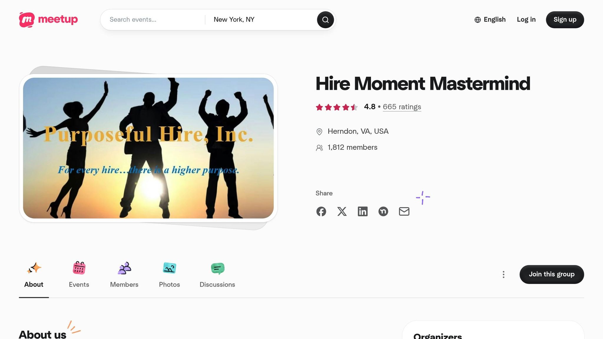Viewport: 603px width, 339px height.
Task: Share the group on X
Action: click(x=342, y=211)
